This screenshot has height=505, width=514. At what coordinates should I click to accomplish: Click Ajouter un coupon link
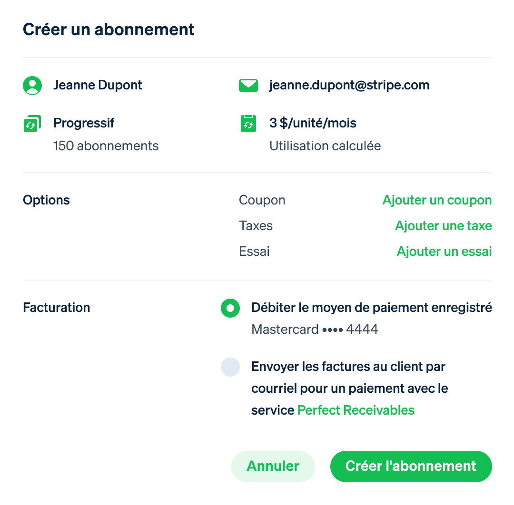[x=437, y=200]
